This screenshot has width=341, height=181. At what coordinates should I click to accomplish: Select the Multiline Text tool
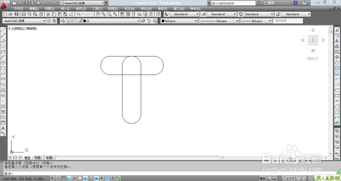pos(3,128)
